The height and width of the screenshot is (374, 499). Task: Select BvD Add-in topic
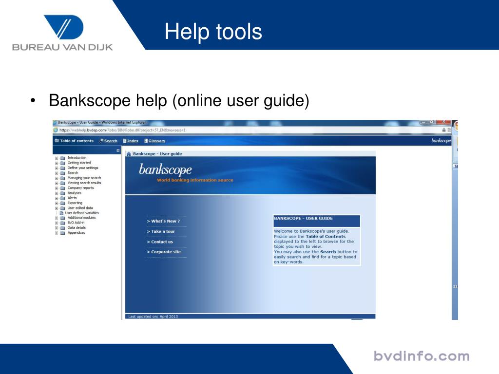click(x=76, y=223)
